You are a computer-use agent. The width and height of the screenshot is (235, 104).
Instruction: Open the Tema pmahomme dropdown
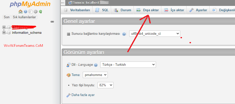click(x=95, y=75)
